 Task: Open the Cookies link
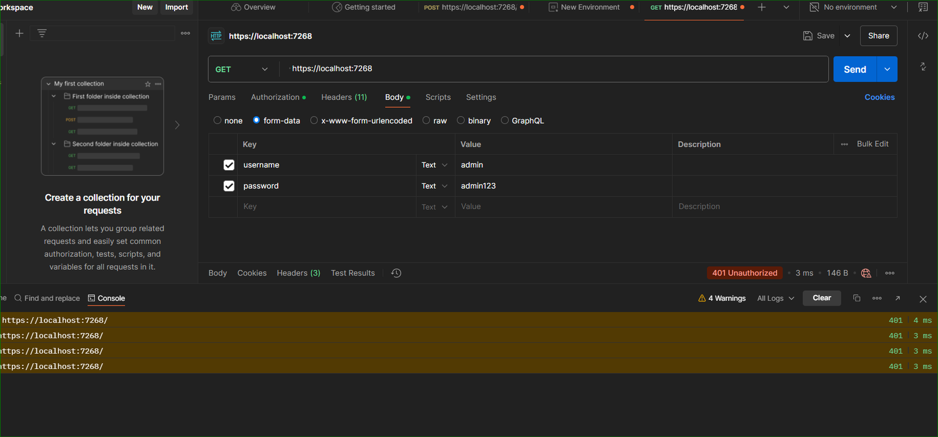click(x=879, y=97)
